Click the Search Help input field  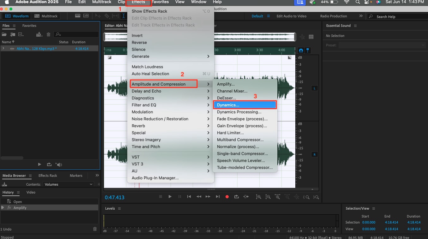tap(397, 16)
